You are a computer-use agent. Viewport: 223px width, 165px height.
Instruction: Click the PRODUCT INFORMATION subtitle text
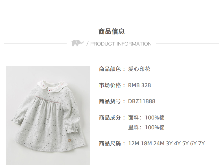121,44
